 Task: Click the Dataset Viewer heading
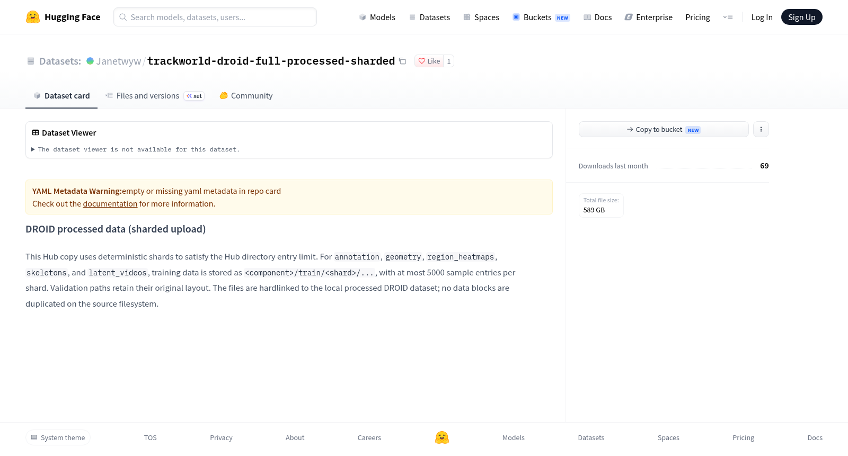[64, 133]
